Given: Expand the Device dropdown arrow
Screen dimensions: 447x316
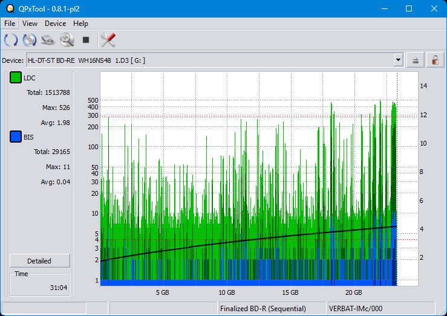Looking at the screenshot, I should [x=398, y=60].
